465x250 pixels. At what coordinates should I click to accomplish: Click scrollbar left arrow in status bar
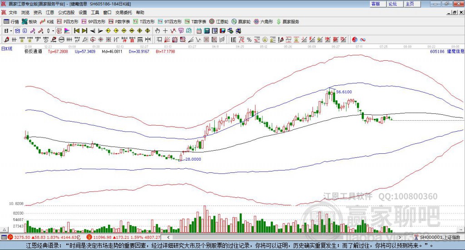click(x=168, y=237)
